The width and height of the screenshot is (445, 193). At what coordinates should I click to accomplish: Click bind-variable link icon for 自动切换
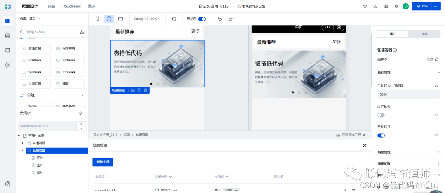pos(436,135)
